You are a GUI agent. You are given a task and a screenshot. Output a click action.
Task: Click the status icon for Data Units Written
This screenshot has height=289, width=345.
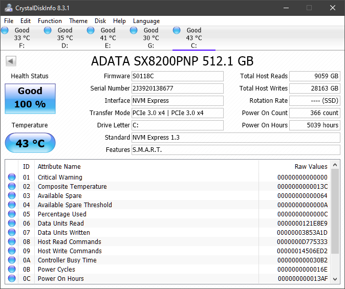click(12, 232)
